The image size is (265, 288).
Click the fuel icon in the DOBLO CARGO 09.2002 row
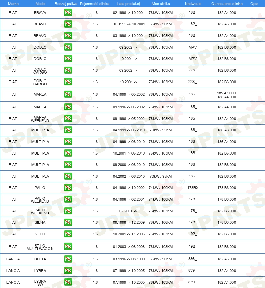[68, 70]
